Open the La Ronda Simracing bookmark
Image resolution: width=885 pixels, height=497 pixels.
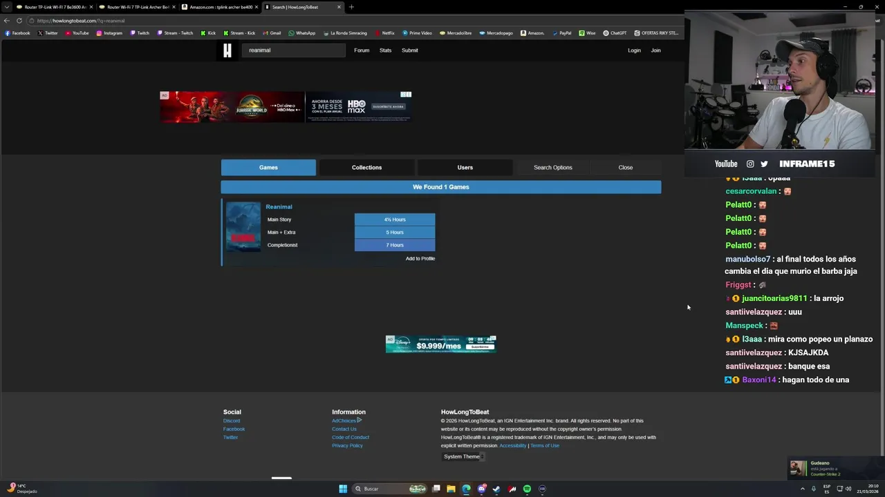pyautogui.click(x=345, y=33)
